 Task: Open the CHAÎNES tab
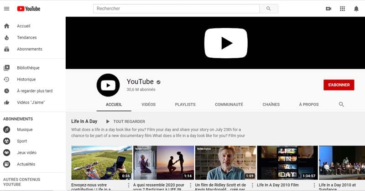coord(271,105)
